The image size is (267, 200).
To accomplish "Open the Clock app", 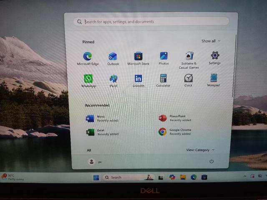I will [x=188, y=80].
